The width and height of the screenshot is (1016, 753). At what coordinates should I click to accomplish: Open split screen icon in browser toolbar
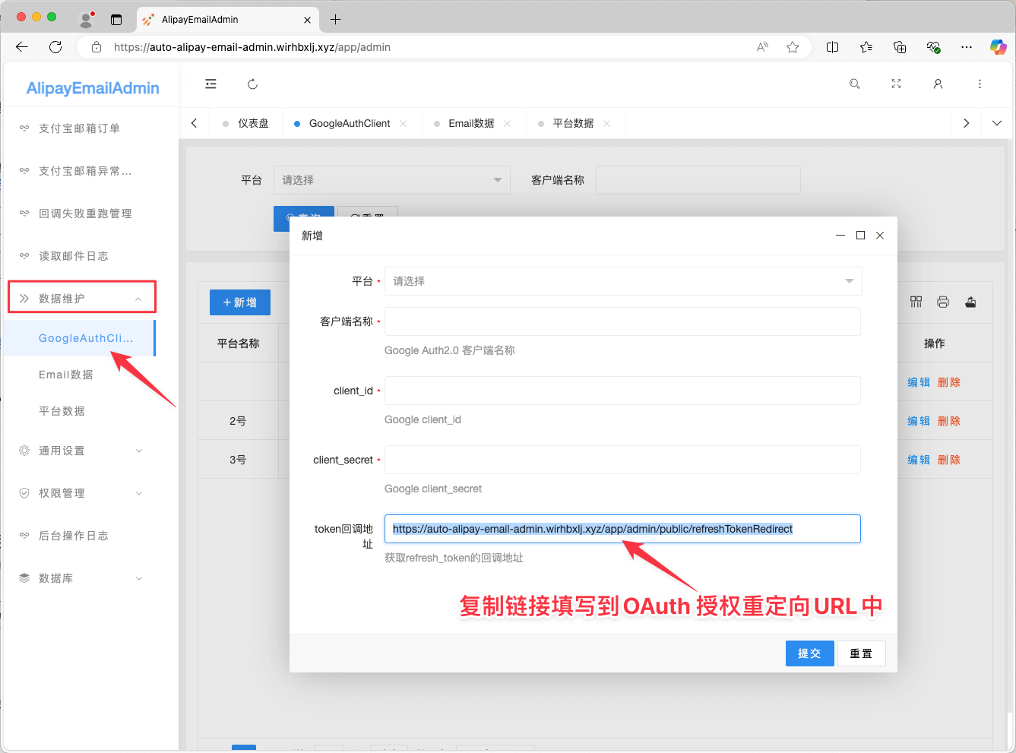pos(832,47)
